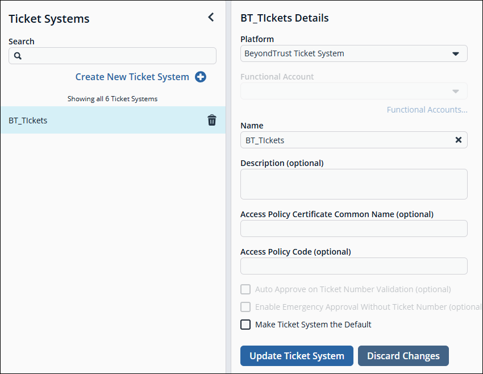Click the Access Policy Code field
This screenshot has width=483, height=374.
(353, 266)
